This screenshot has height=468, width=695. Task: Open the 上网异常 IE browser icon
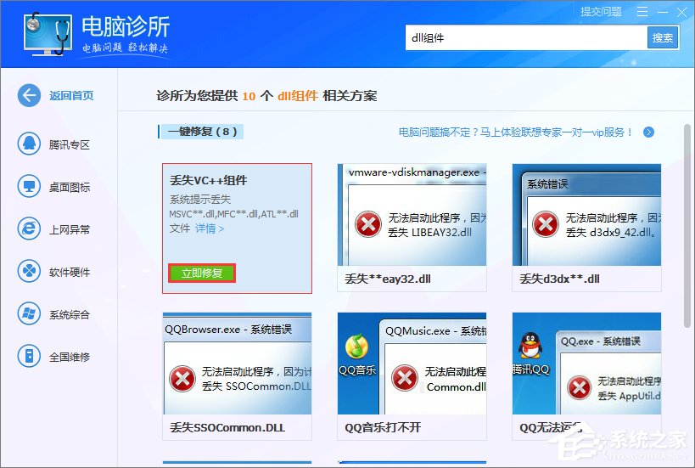[x=29, y=228]
